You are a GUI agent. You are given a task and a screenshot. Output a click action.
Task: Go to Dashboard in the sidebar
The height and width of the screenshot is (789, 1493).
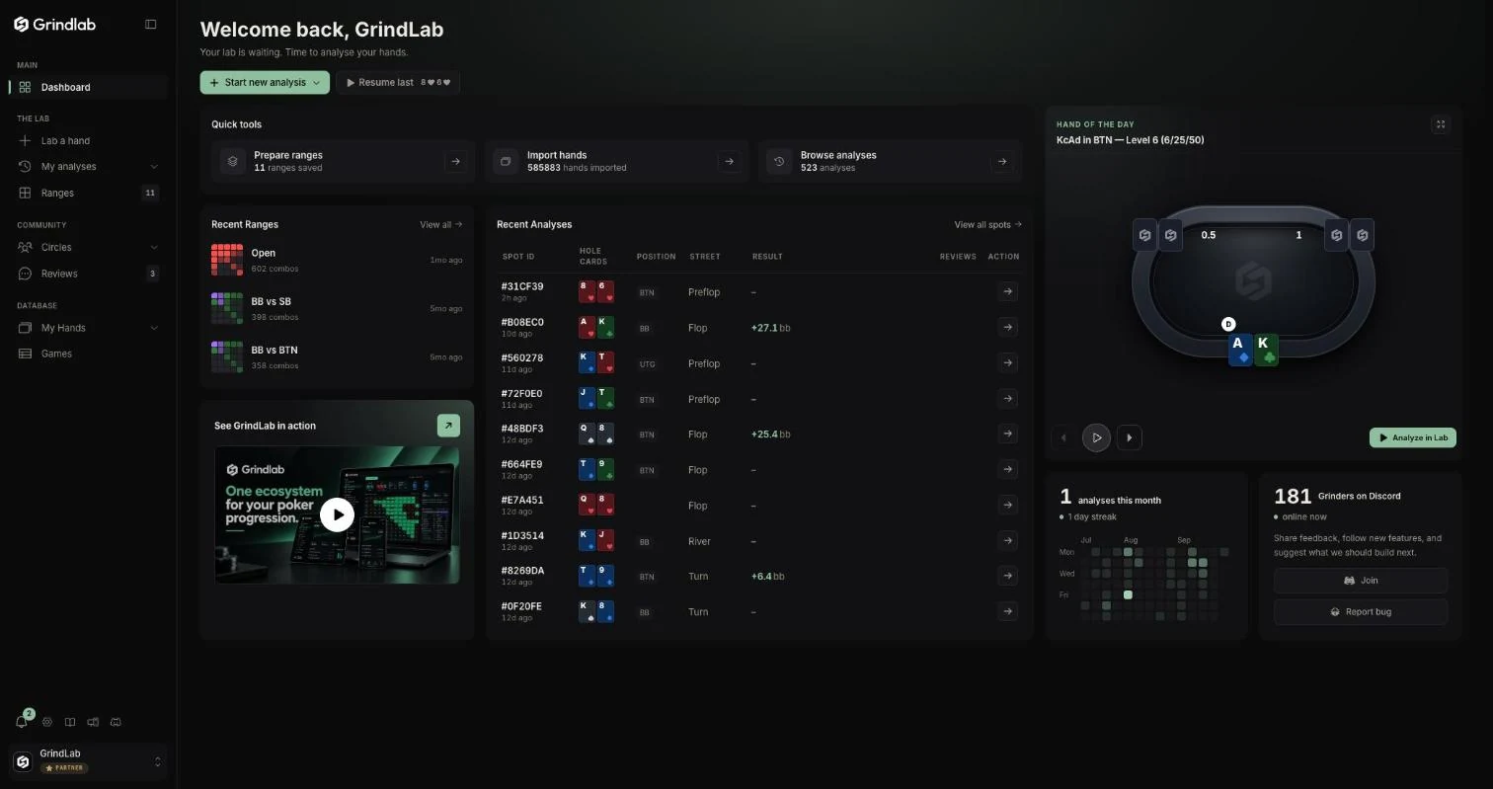(89, 87)
